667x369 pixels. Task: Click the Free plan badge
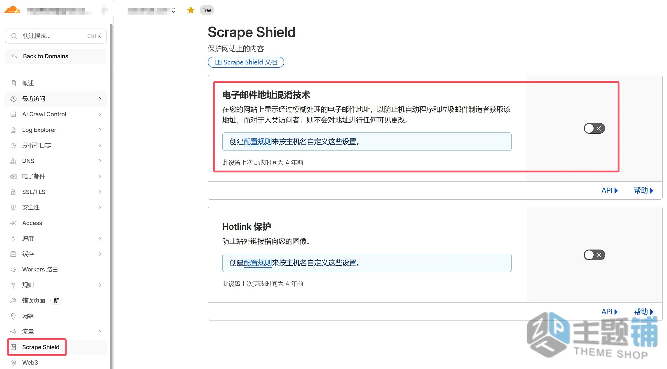[x=207, y=10]
